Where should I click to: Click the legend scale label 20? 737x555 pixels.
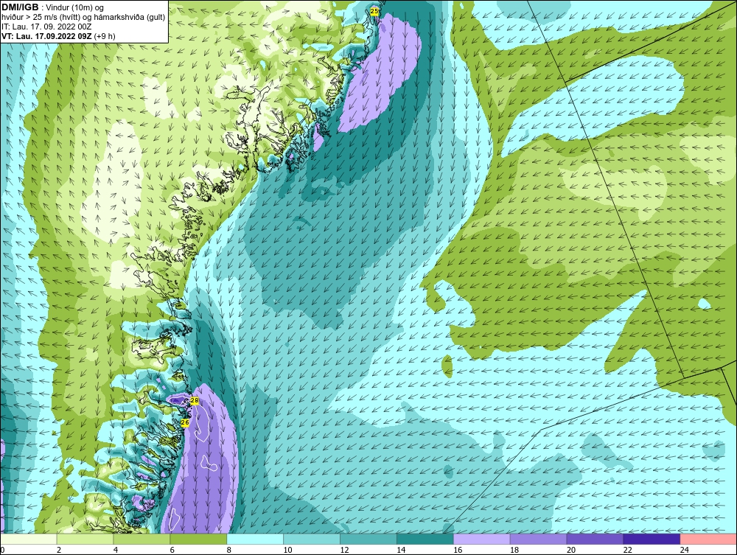click(571, 550)
